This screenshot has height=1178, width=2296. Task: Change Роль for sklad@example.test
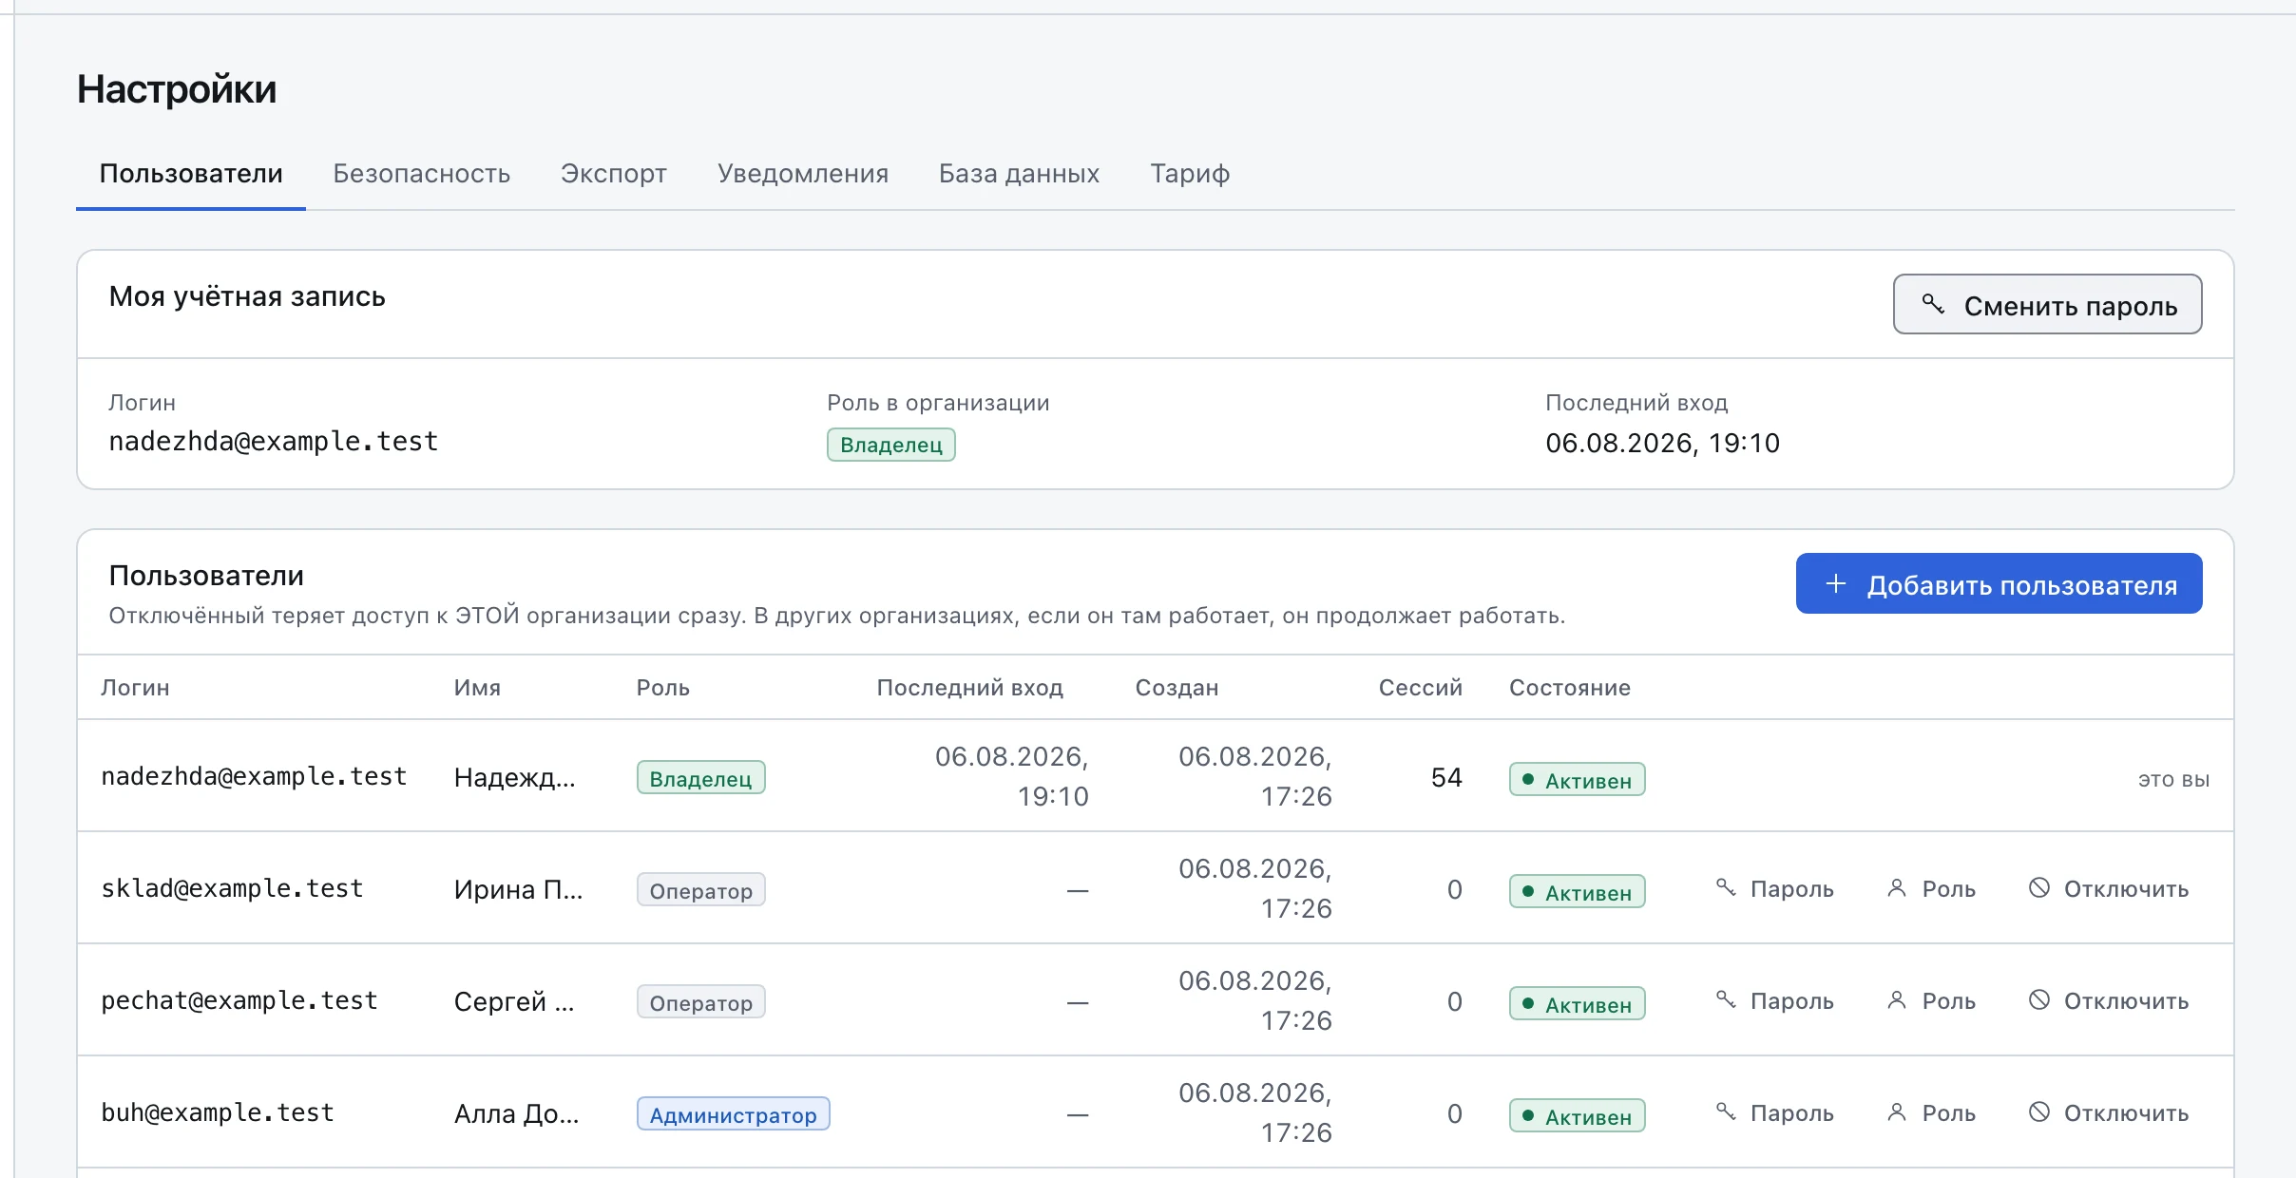[x=1931, y=888]
